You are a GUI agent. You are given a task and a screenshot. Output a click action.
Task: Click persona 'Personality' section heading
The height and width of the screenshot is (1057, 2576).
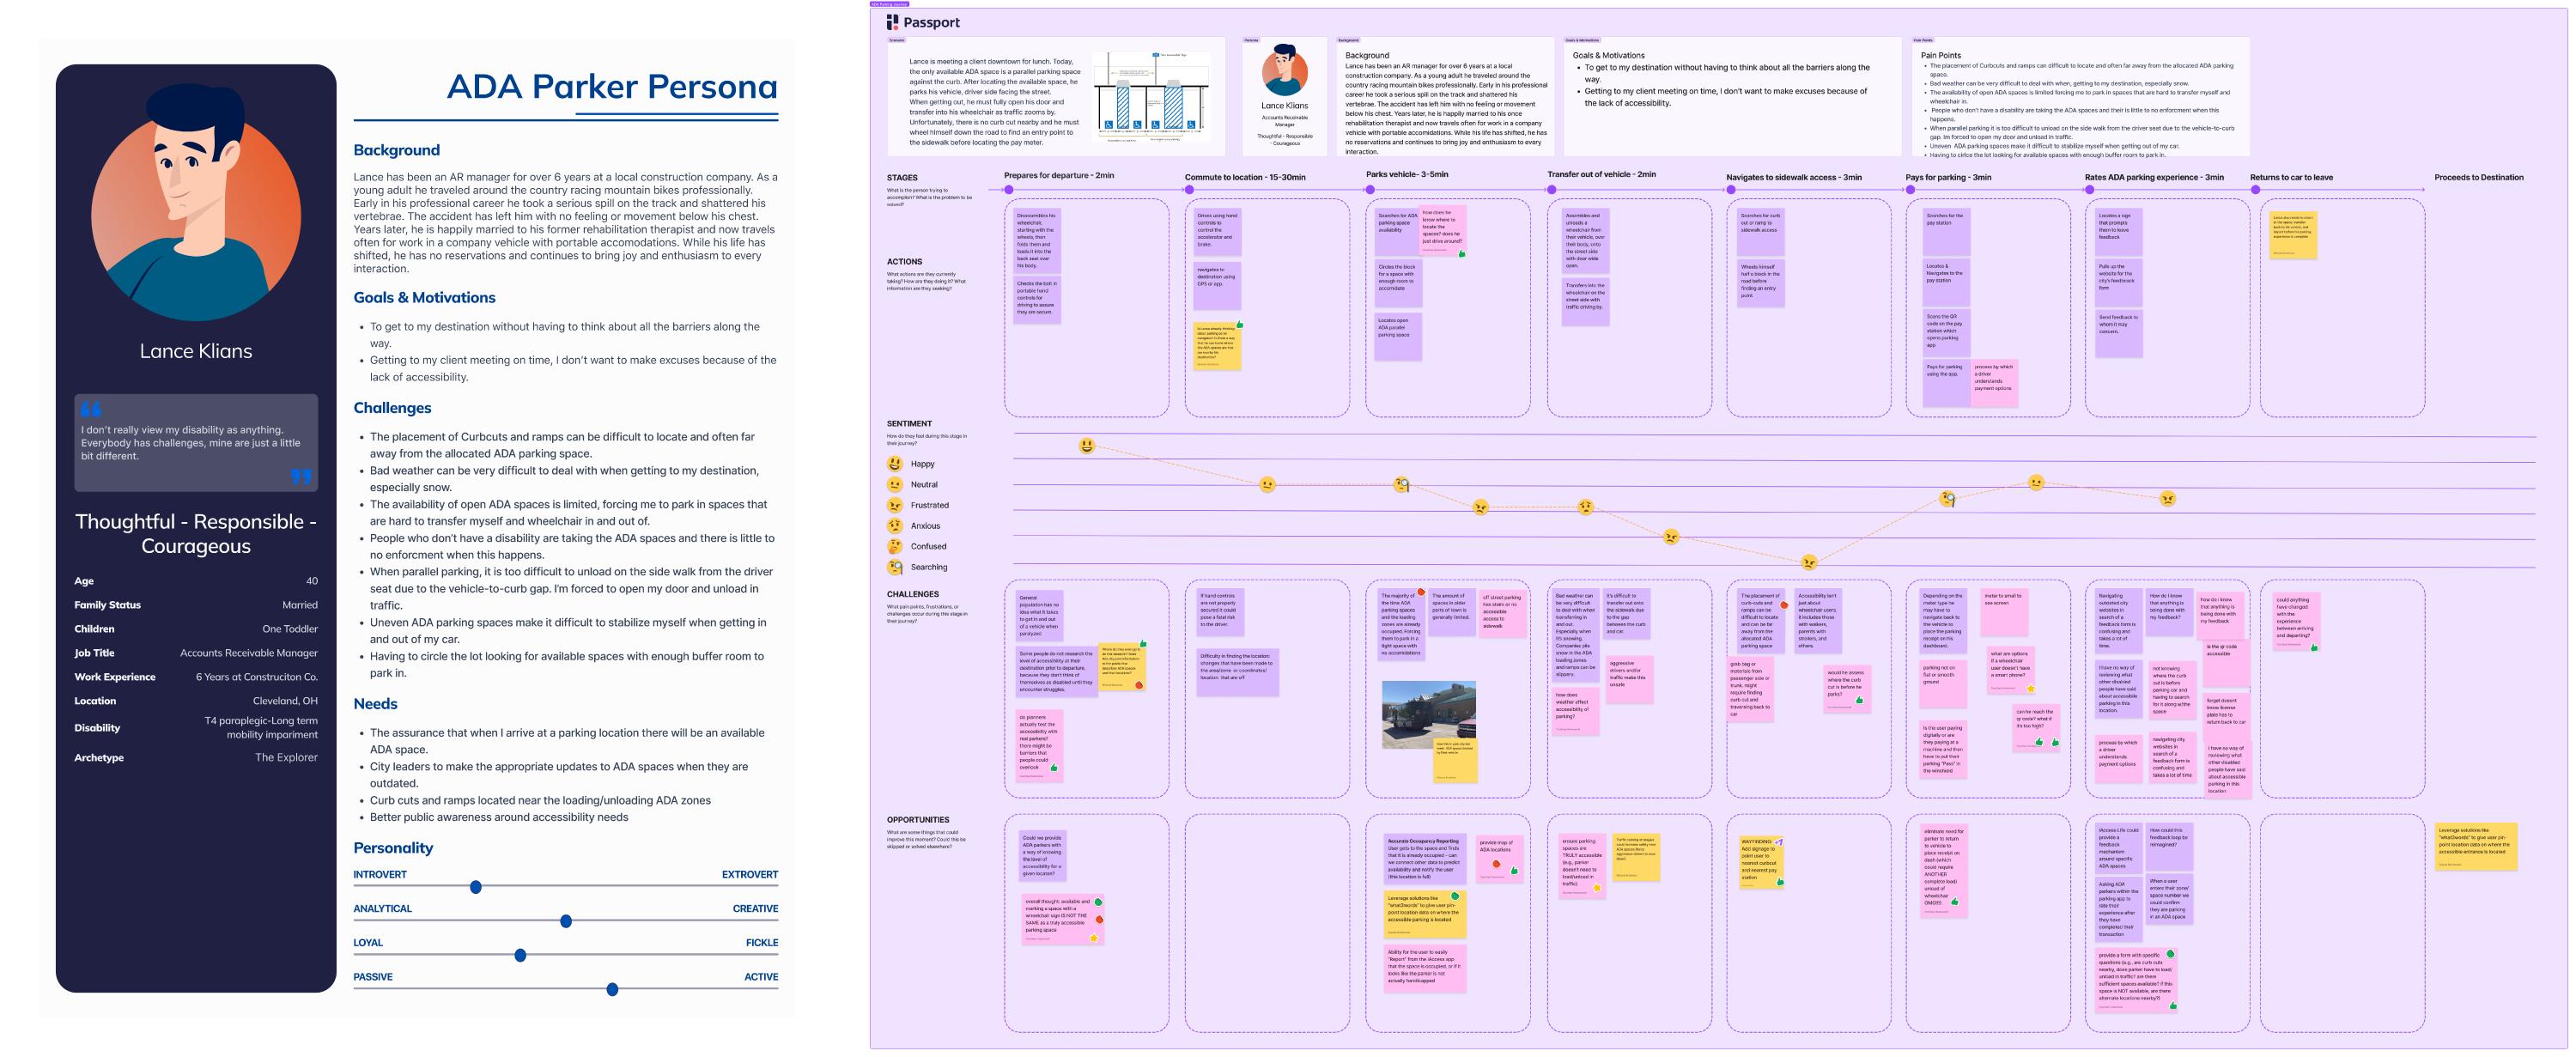(x=393, y=848)
